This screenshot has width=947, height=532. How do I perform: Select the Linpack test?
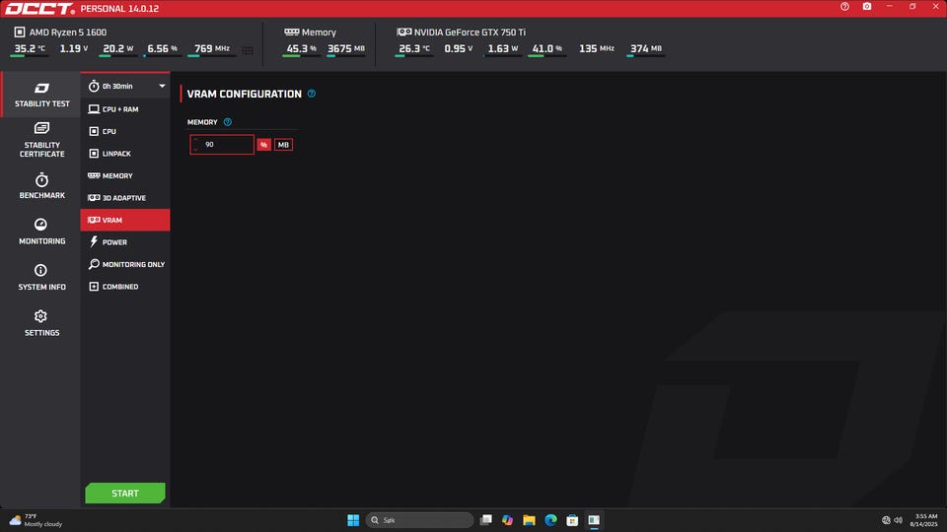pyautogui.click(x=125, y=154)
